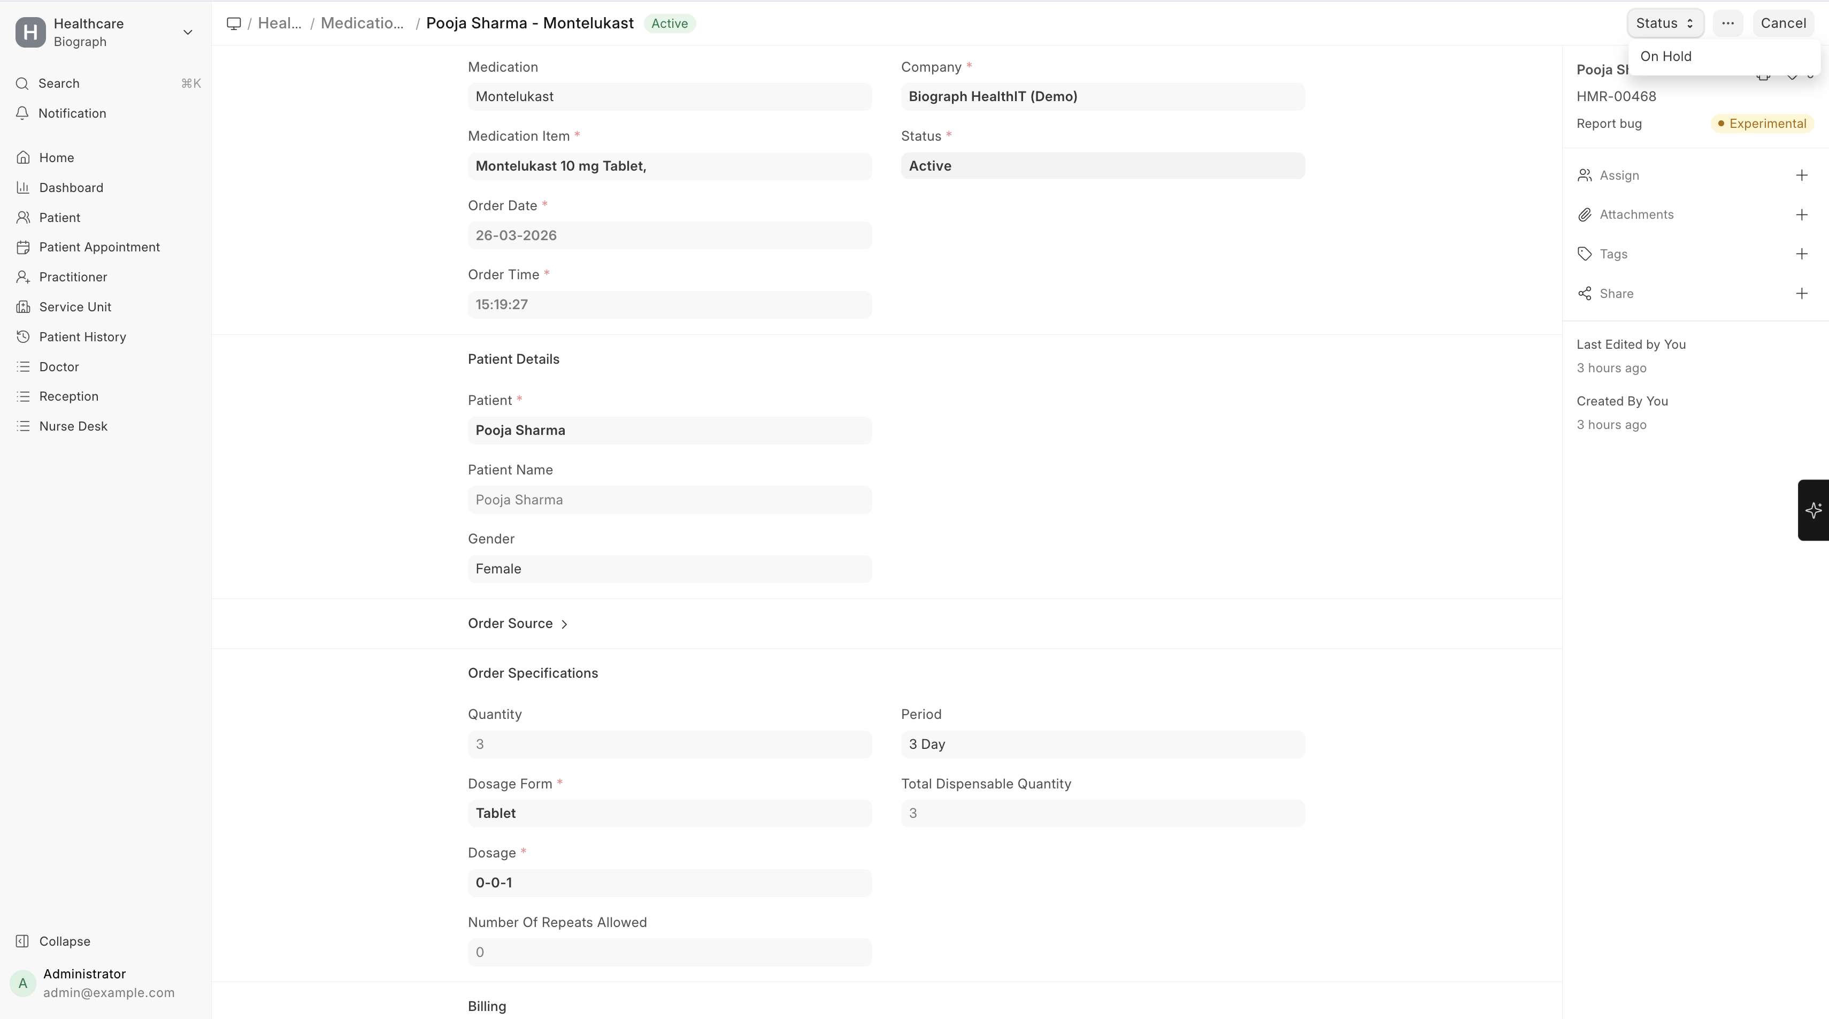This screenshot has height=1019, width=1829.
Task: Open the AI assistant sparkle button
Action: [1812, 510]
